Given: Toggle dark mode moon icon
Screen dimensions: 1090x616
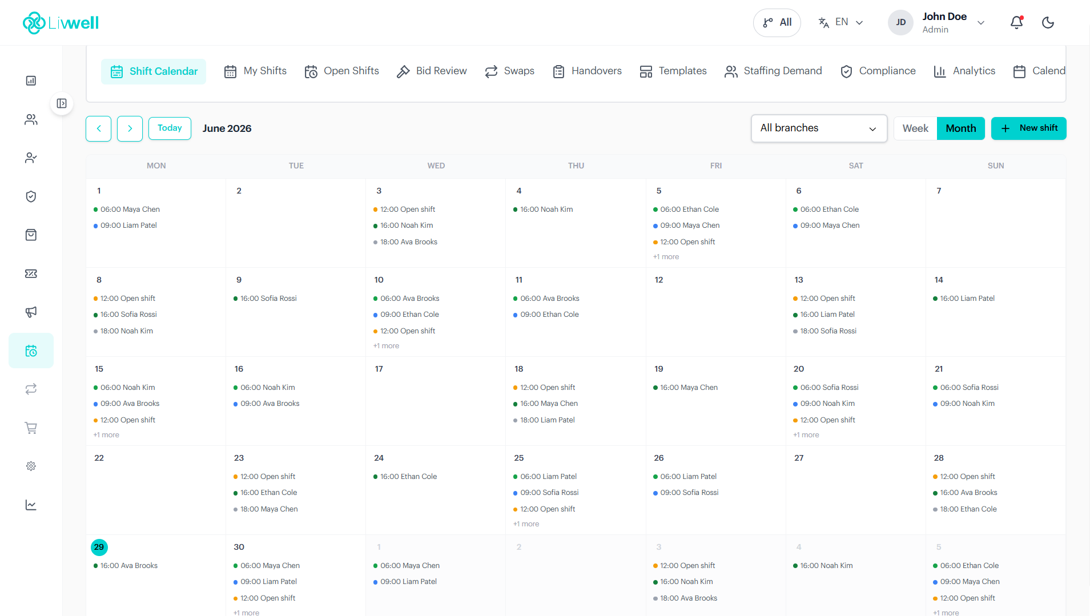Looking at the screenshot, I should [1048, 23].
